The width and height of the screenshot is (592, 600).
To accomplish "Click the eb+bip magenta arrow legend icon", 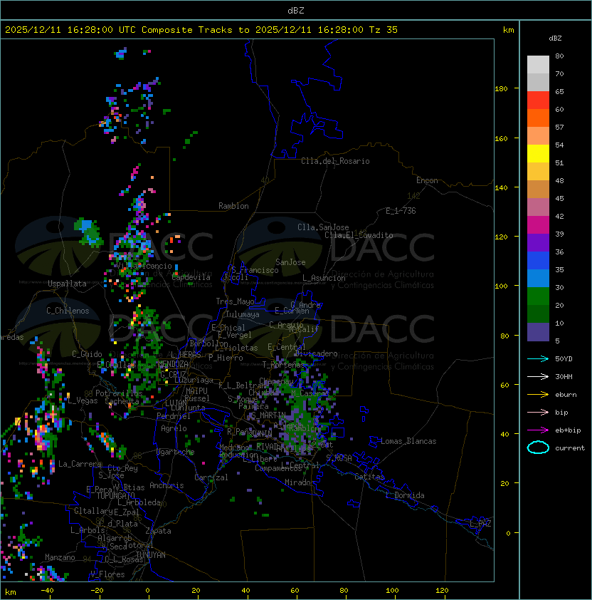I will [x=538, y=430].
